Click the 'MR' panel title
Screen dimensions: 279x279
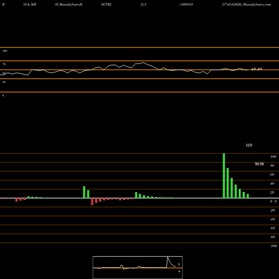[x=249, y=145]
